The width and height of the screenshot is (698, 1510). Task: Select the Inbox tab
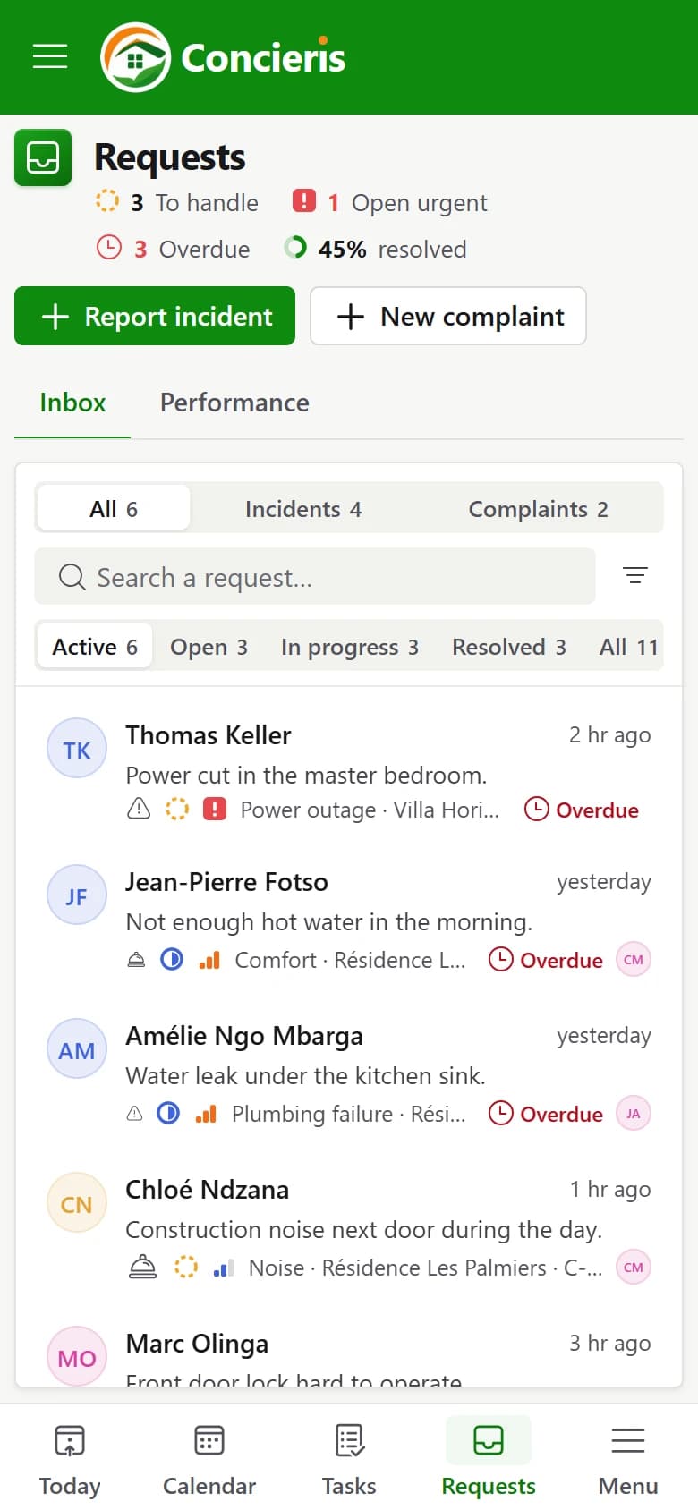tap(72, 403)
